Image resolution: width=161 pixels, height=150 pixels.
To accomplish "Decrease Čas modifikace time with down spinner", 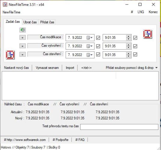I will 129,39.
